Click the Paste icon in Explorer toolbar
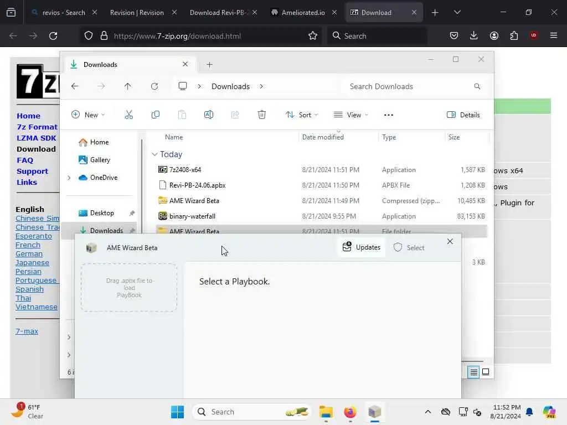 pos(182,115)
